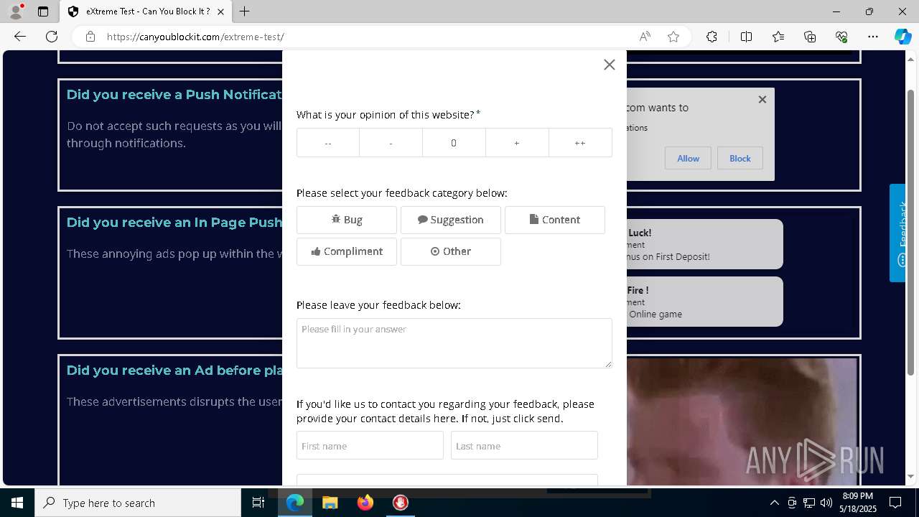Choose the Other feedback category
The height and width of the screenshot is (517, 919).
coord(451,251)
